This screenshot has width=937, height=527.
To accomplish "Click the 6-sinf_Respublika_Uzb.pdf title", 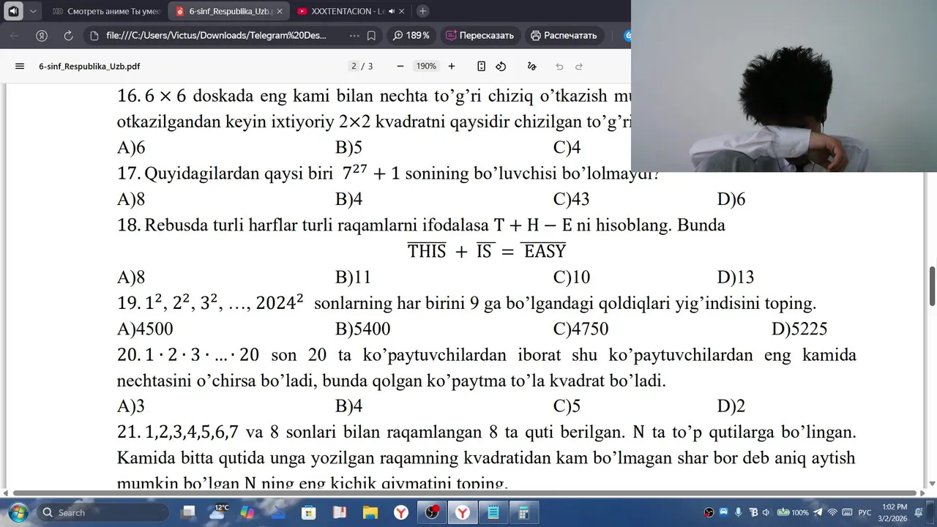I will click(89, 66).
